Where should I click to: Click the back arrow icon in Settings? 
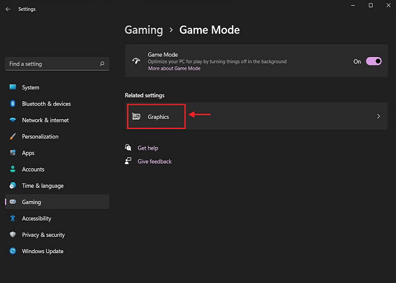(8, 9)
